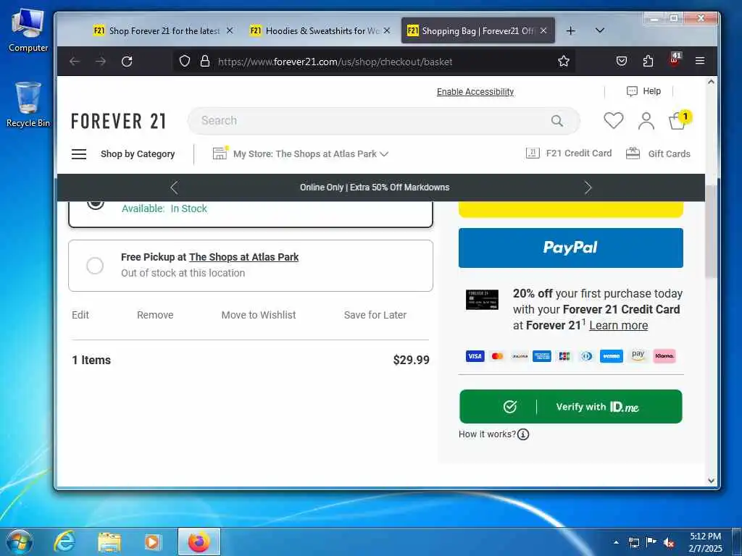
Task: List all tabs with dropdown arrow
Action: [599, 30]
